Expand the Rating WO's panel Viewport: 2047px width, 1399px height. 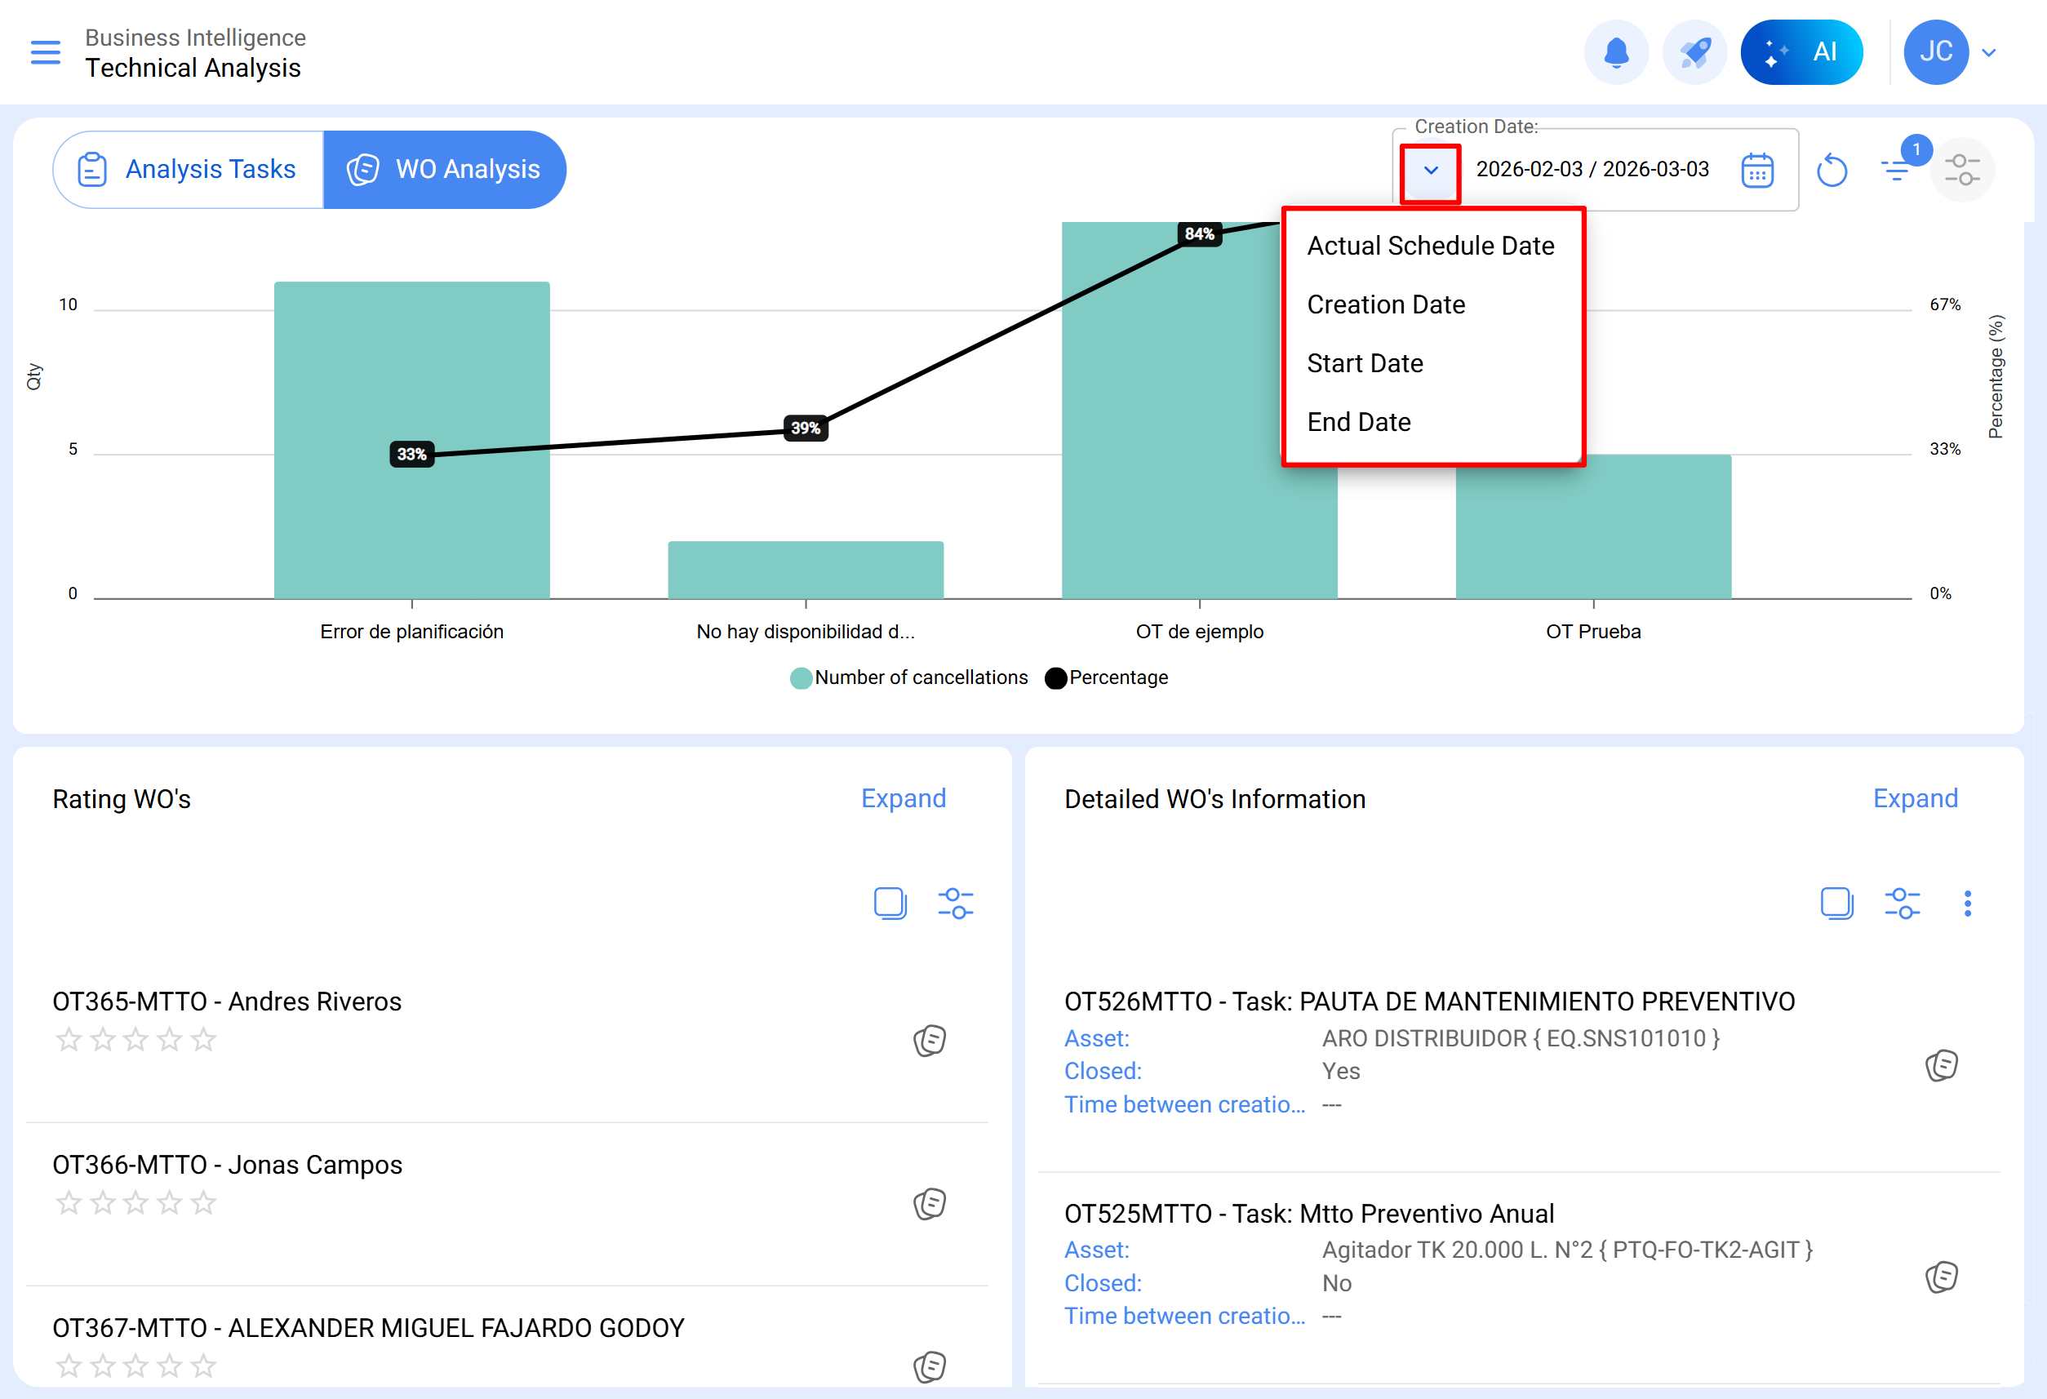coord(903,798)
